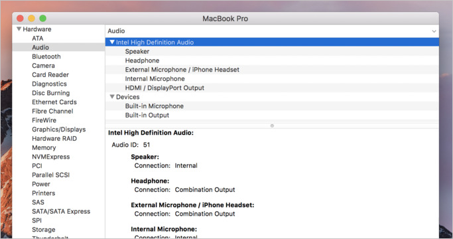Screen dimensions: 453x239
Task: Click Intel High Definition Audio details heading
Action: [x=151, y=133]
